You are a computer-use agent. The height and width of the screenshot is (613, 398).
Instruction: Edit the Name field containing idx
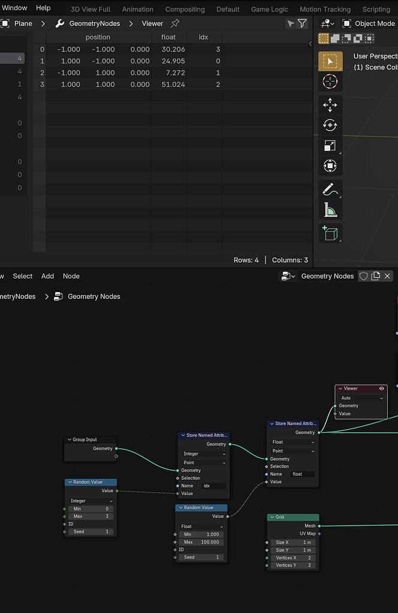(213, 486)
